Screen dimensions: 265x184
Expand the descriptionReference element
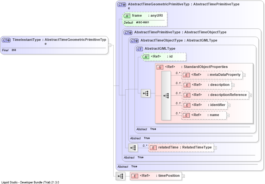tap(250, 95)
